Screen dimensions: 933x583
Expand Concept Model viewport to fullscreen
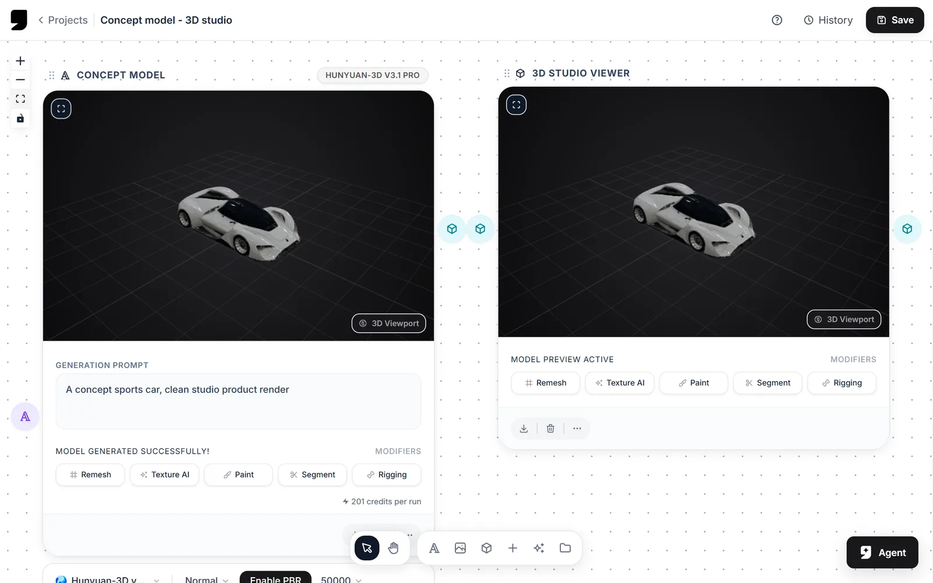61,108
